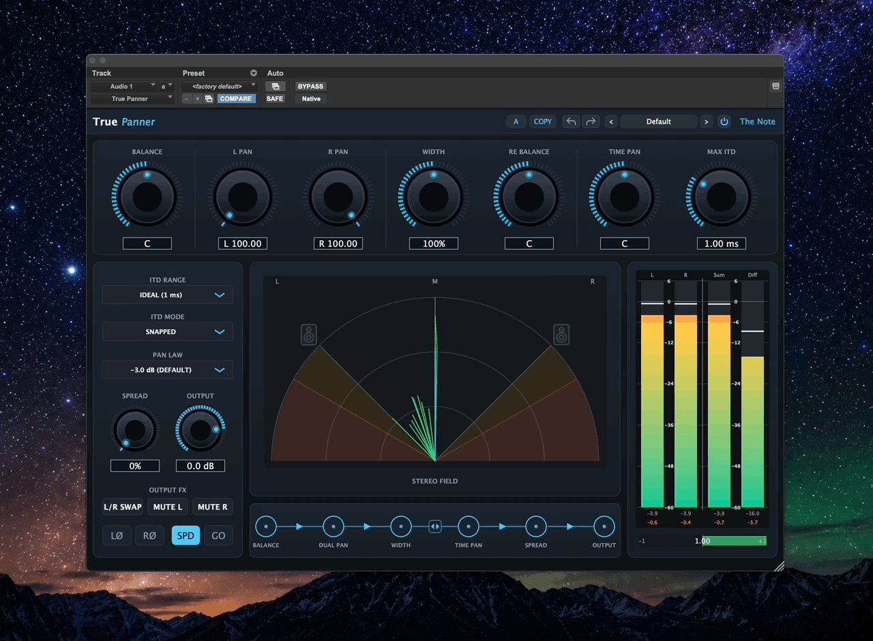Select the SPREAD node in signal chain
Image resolution: width=873 pixels, height=641 pixels.
pyautogui.click(x=536, y=526)
